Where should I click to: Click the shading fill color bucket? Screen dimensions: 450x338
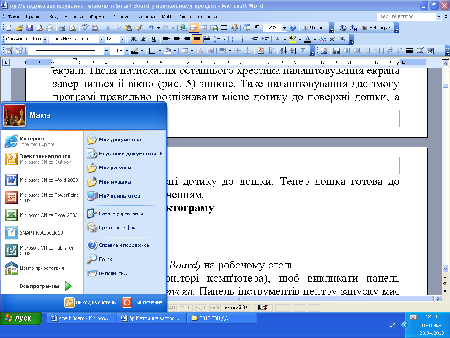(167, 51)
